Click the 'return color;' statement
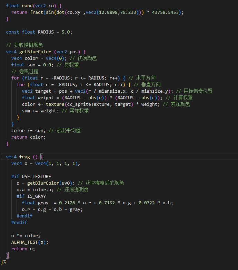 pyautogui.click(x=28, y=137)
